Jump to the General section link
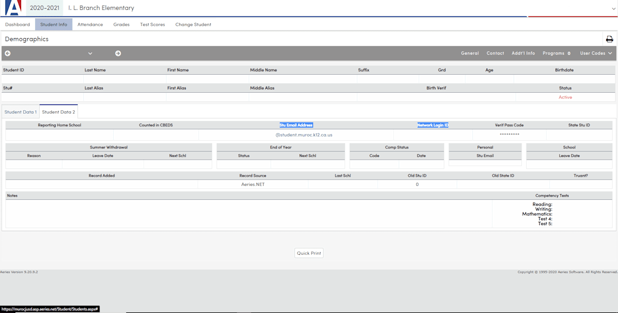Viewport: 618px width, 313px height. pos(470,54)
